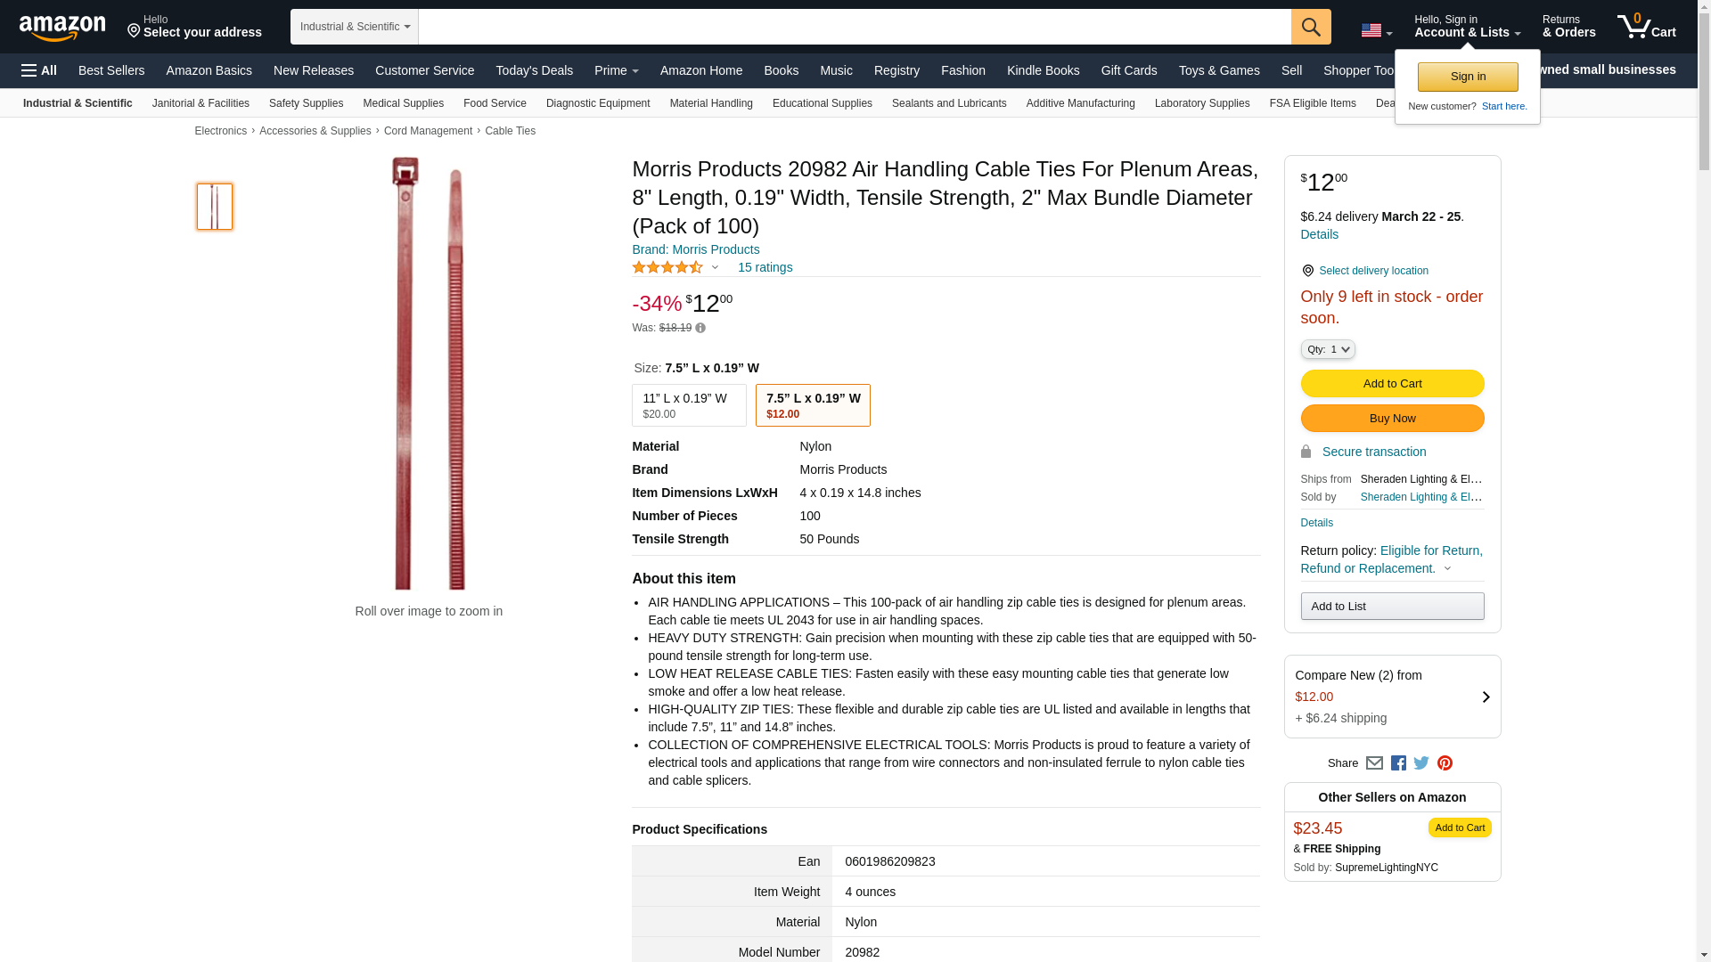Image resolution: width=1711 pixels, height=962 pixels.
Task: Click the search magnifier button
Action: pyautogui.click(x=1310, y=27)
